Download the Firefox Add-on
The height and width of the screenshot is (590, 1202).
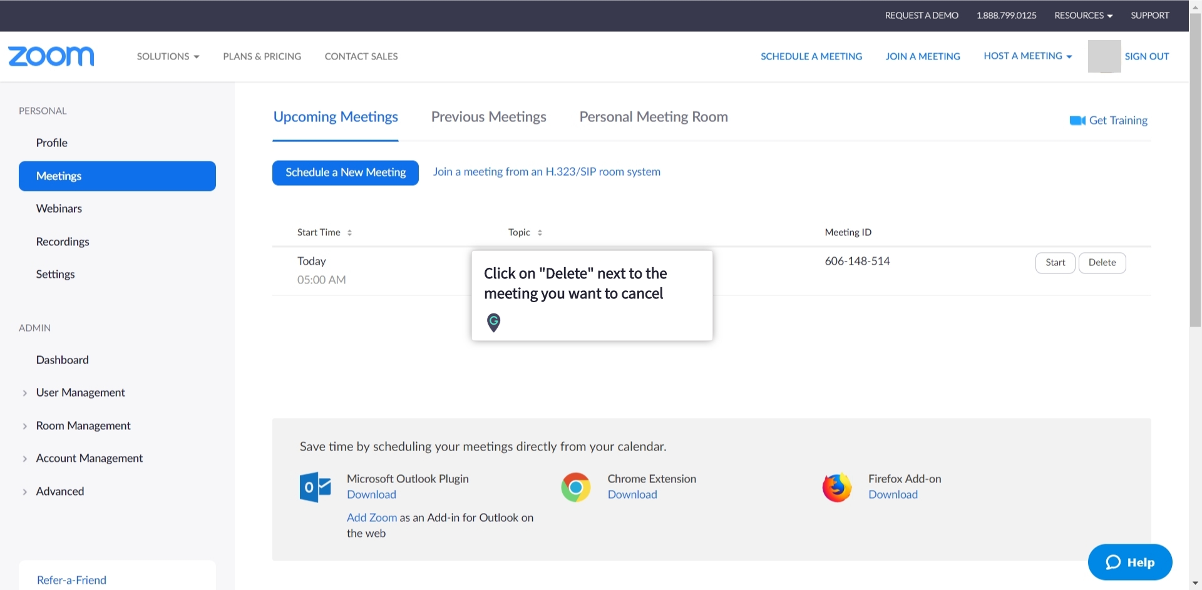pyautogui.click(x=893, y=494)
